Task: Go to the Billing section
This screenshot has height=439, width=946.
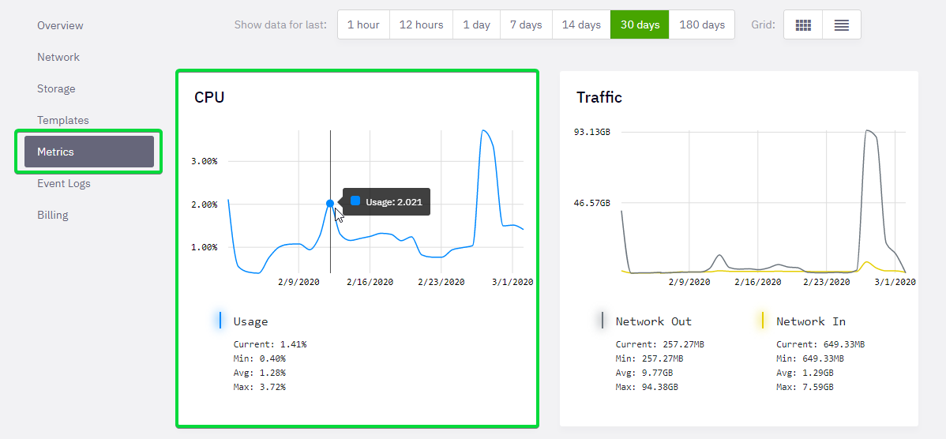Action: click(52, 215)
